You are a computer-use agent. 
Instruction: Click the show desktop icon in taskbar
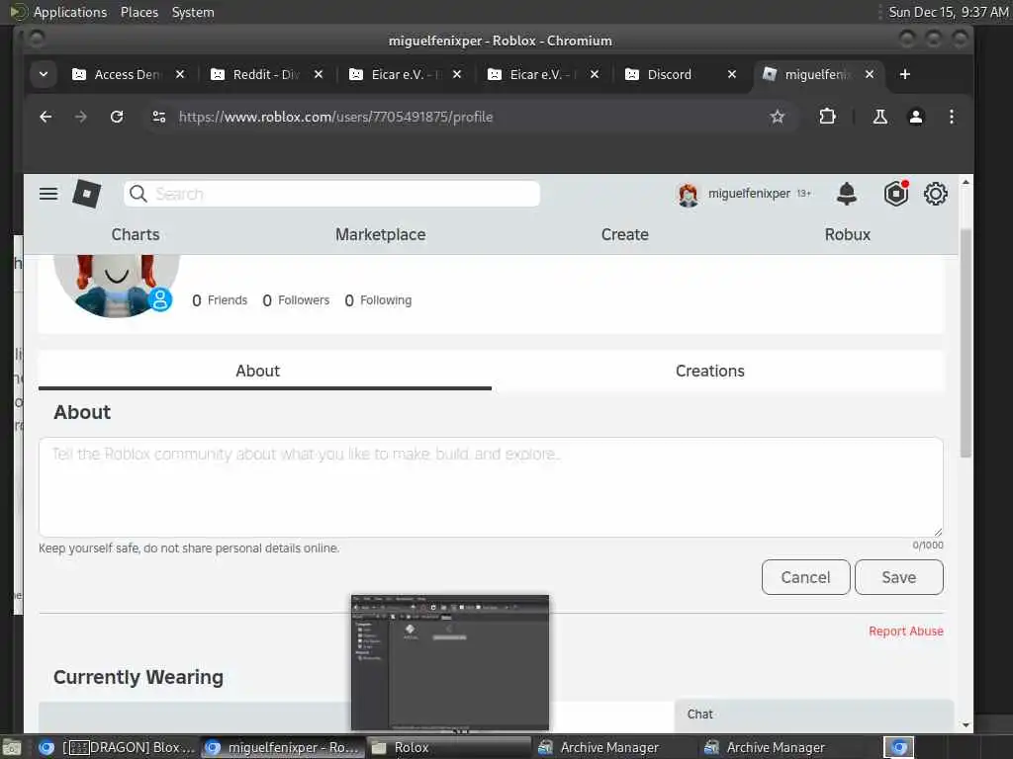(12, 748)
